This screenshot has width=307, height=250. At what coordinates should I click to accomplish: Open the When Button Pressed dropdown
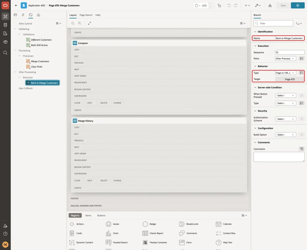point(285,95)
